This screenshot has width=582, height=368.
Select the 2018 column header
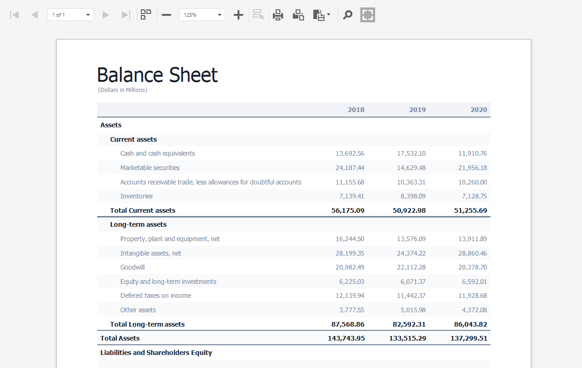pyautogui.click(x=356, y=110)
